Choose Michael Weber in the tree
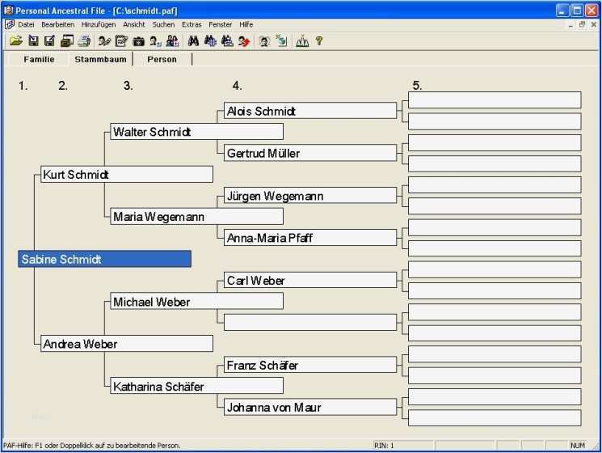The image size is (602, 453). tap(197, 301)
